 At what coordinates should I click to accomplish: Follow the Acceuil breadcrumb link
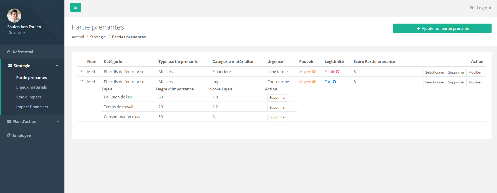click(78, 37)
